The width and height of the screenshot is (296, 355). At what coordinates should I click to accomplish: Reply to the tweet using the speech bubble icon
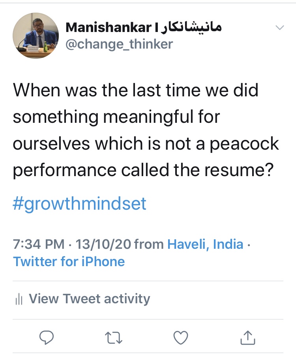(47, 337)
